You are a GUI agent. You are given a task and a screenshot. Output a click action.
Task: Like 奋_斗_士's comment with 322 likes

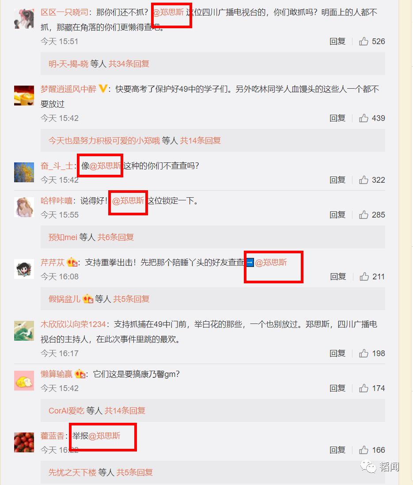click(364, 180)
